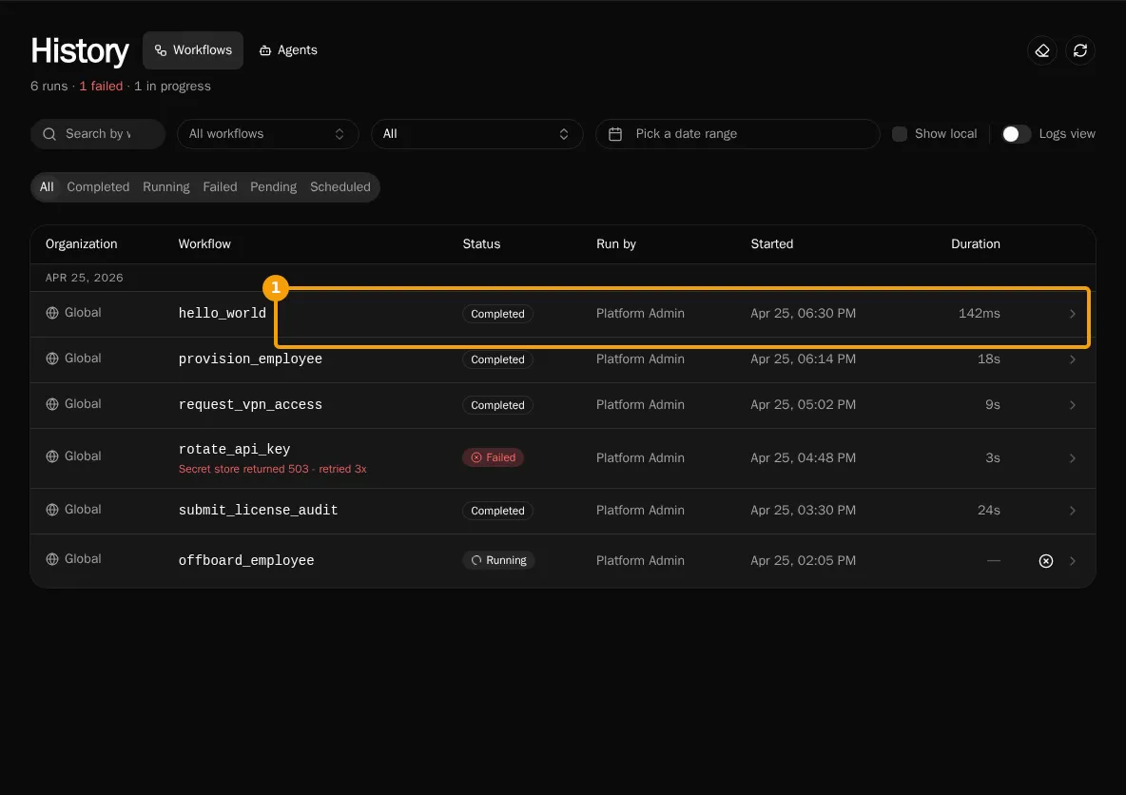
Task: Open the All status filter dropdown
Action: click(476, 134)
